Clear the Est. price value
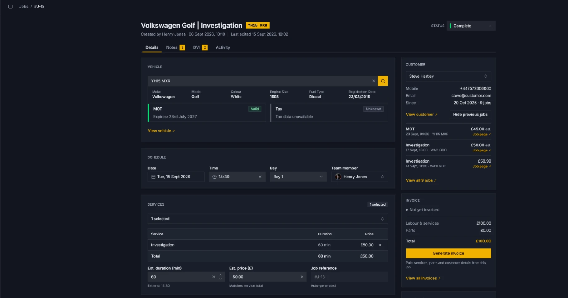Viewport: 568px width, 298px height. click(x=302, y=277)
